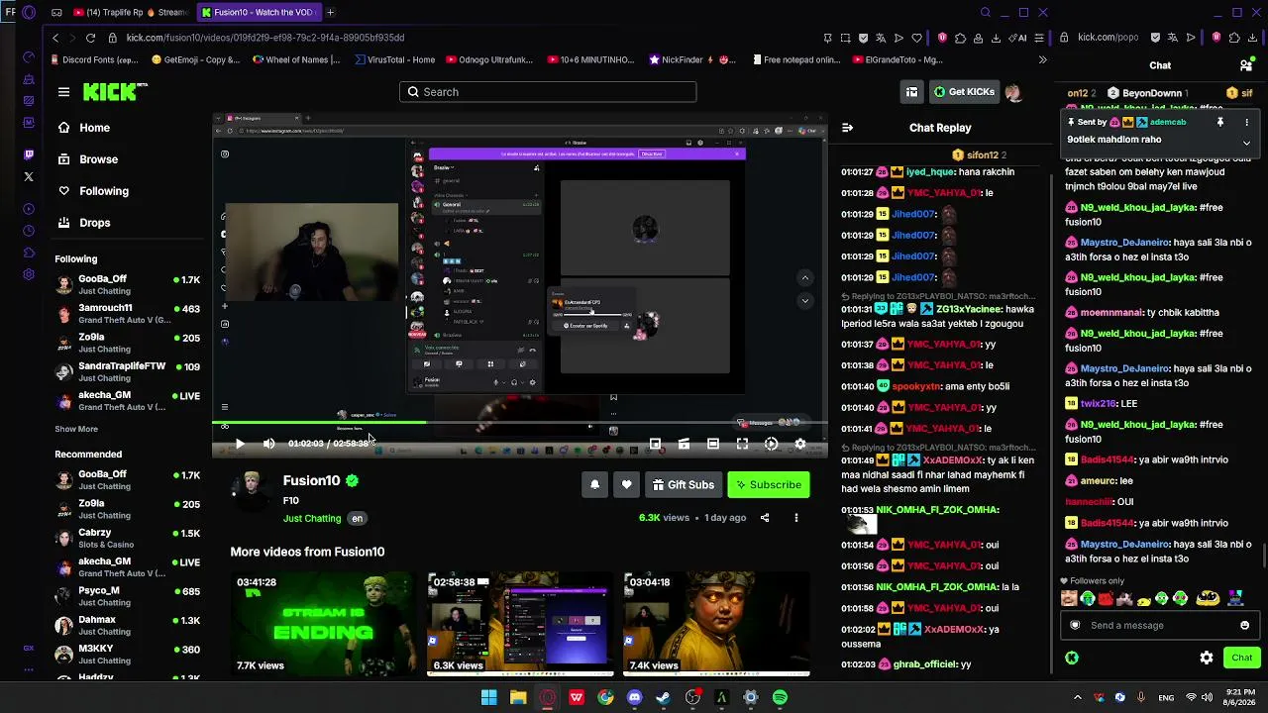Open pinned message options menu
The image size is (1268, 713).
click(1246, 122)
